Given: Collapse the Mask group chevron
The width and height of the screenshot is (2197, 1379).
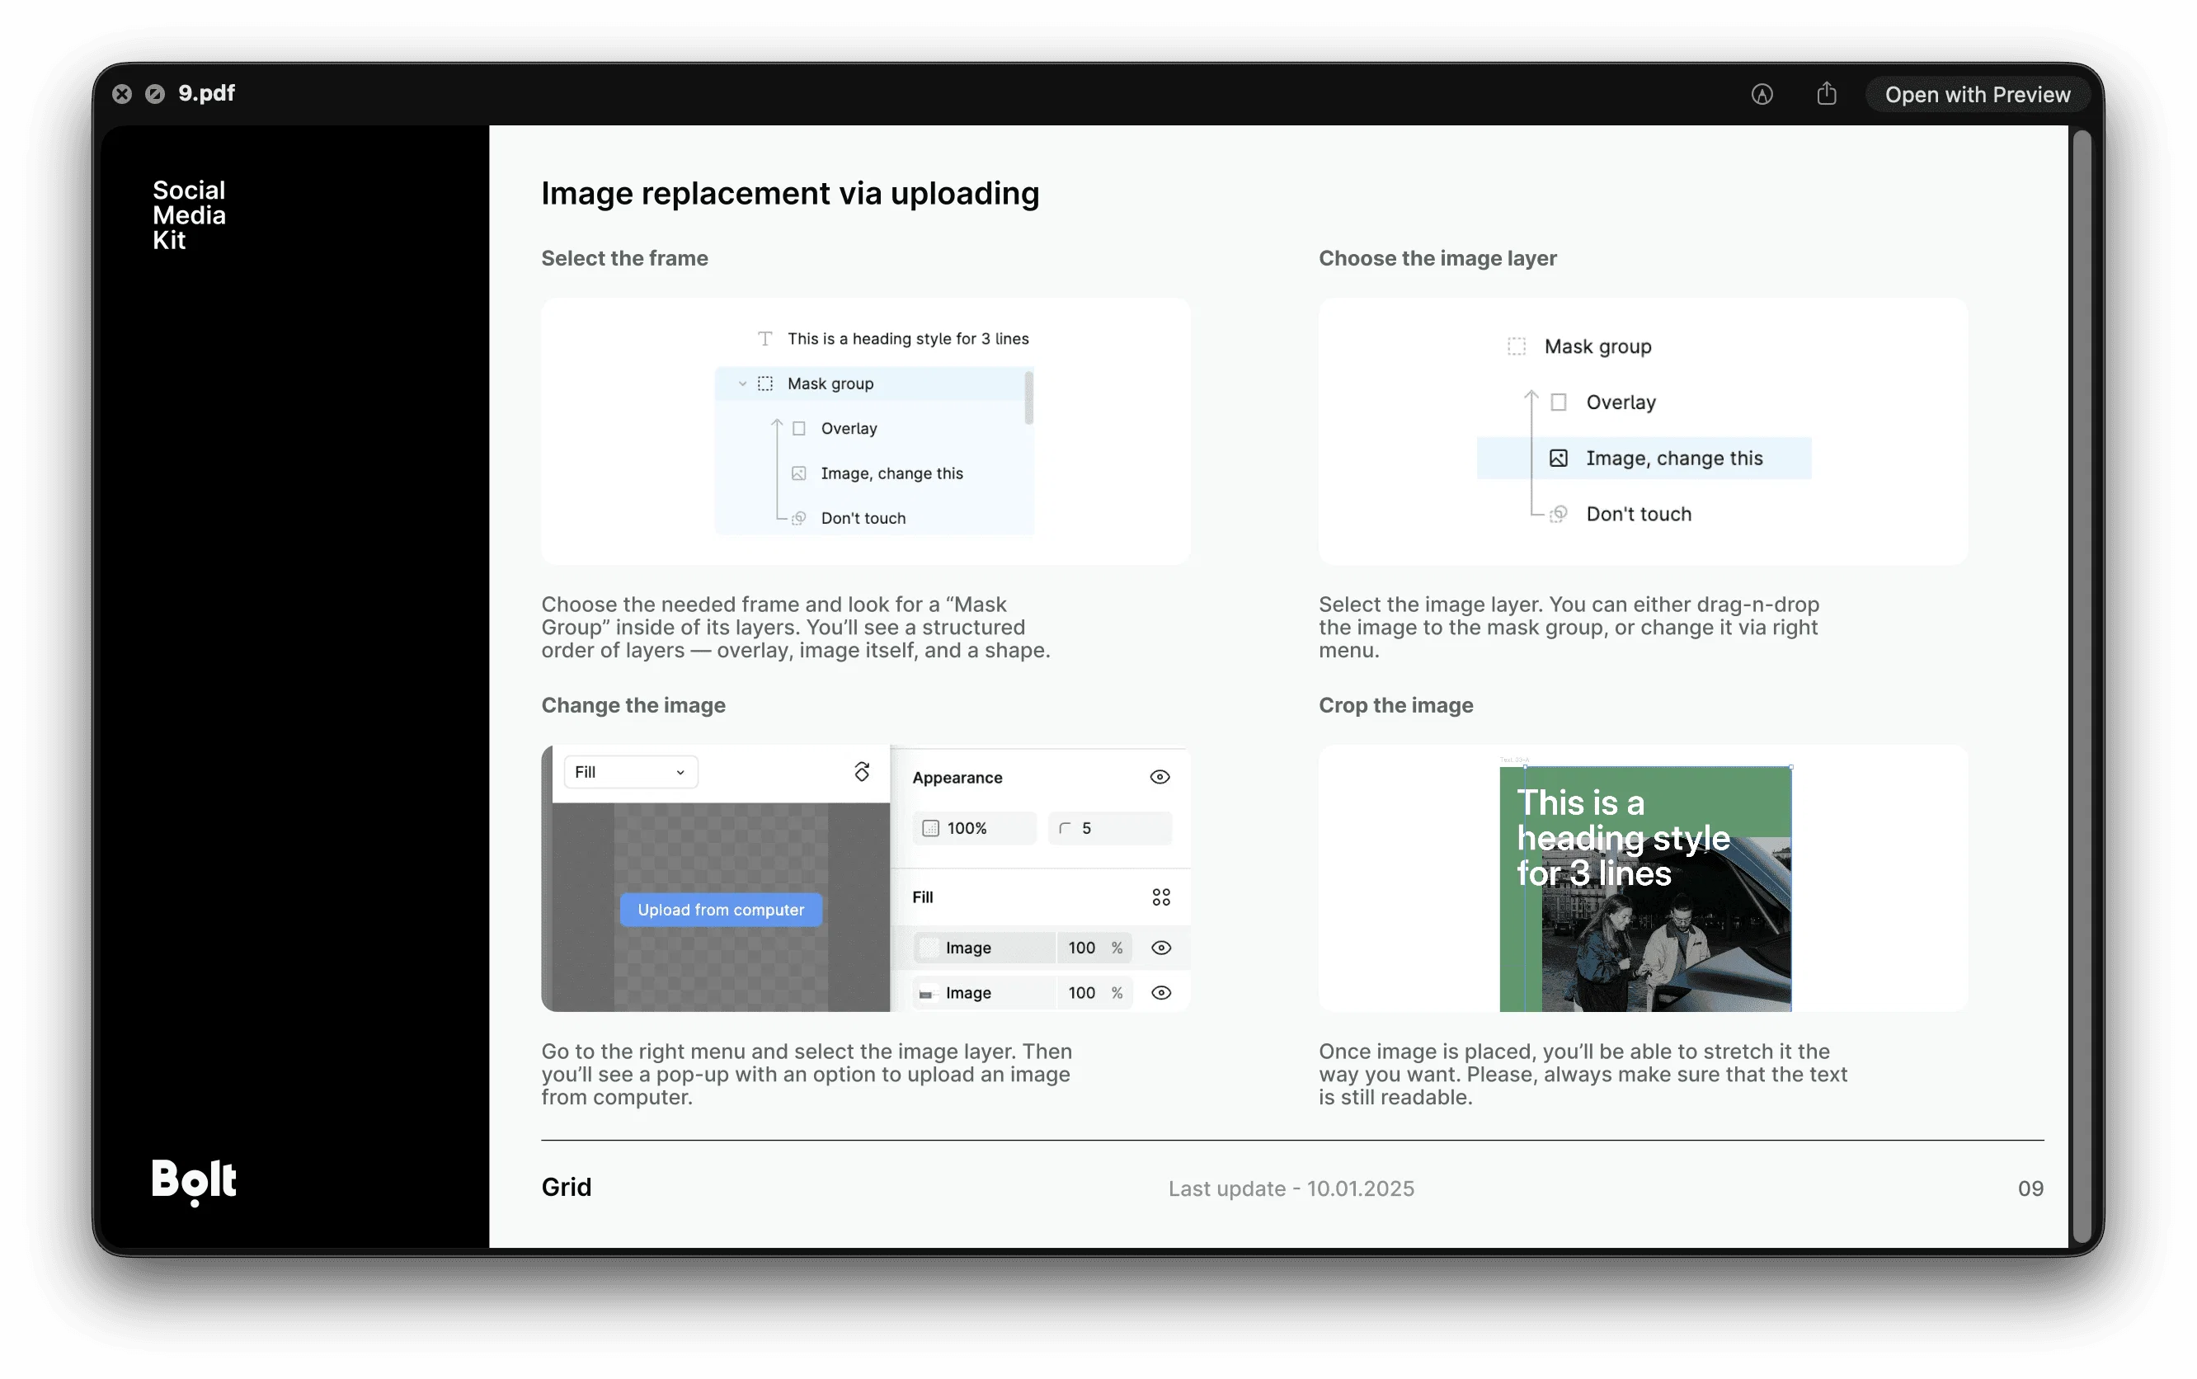Looking at the screenshot, I should [742, 384].
